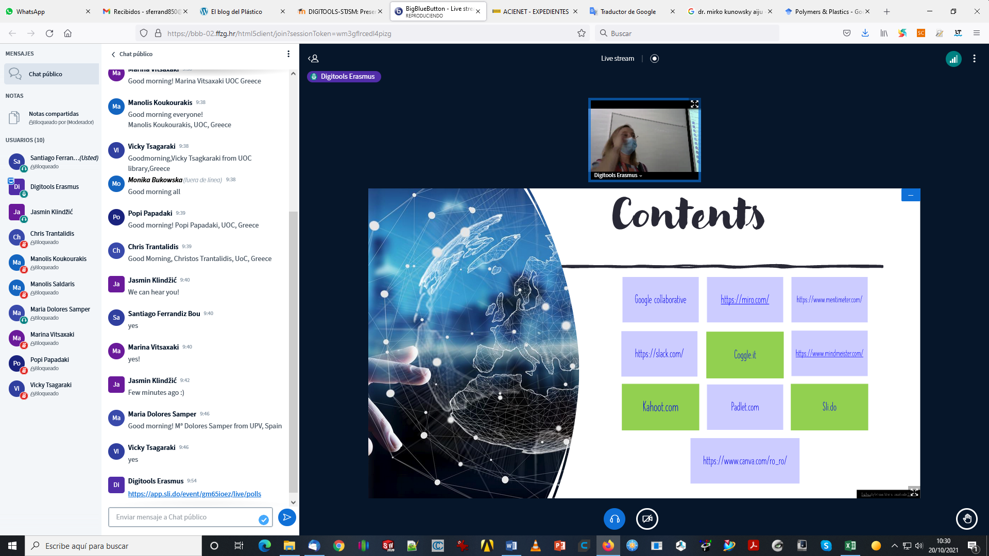This screenshot has height=556, width=989.
Task: Click the send message arrow button
Action: point(287,517)
